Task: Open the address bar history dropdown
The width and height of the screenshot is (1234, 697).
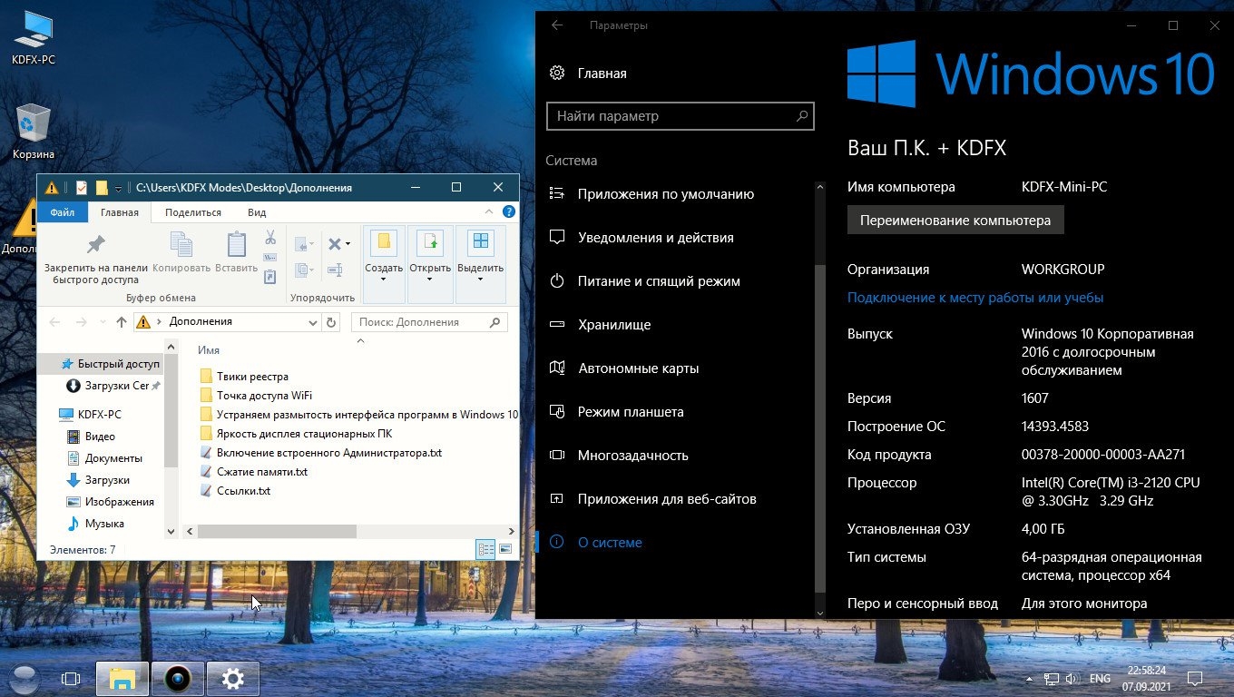Action: point(314,322)
